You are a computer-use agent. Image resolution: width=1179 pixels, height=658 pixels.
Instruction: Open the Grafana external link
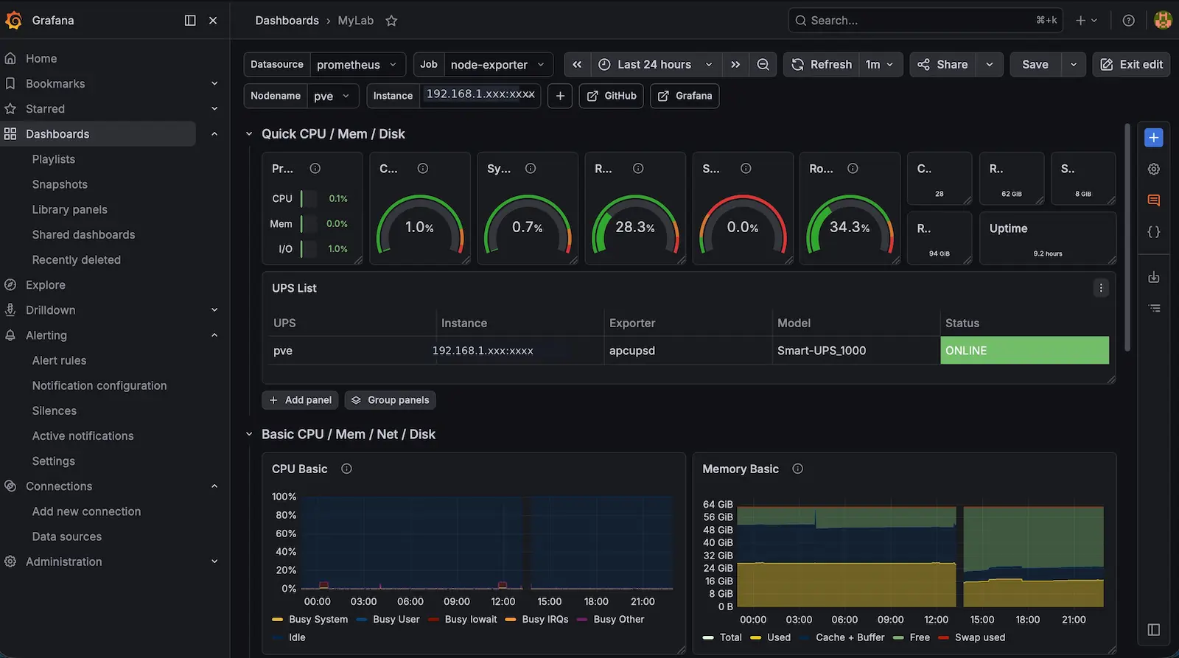pos(685,96)
